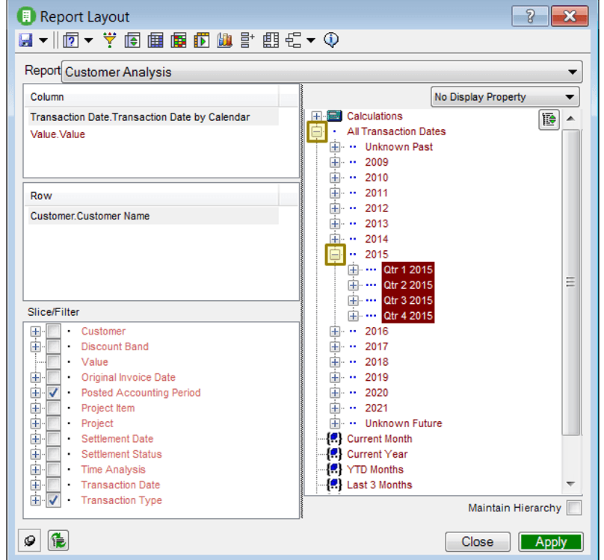This screenshot has width=604, height=560.
Task: Click the tree options icon above the scrollbar
Action: click(549, 119)
